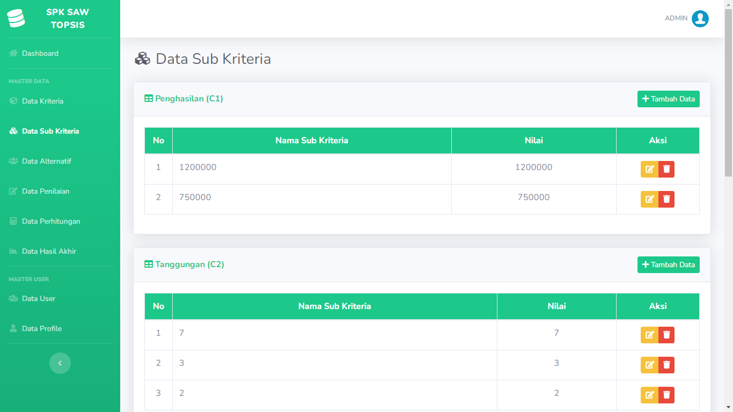This screenshot has width=733, height=412.
Task: Click the SPK SAW TOPSIS database logo icon
Action: 16,18
